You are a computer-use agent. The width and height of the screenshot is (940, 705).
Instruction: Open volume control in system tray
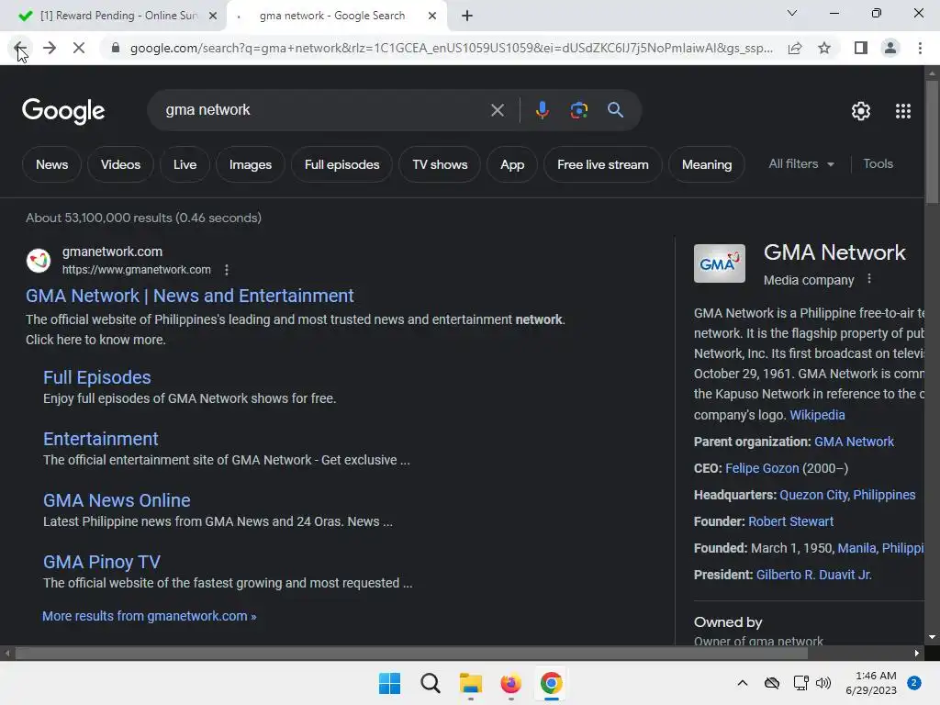coord(823,683)
